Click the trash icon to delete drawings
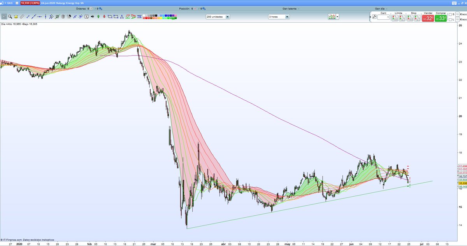Viewport: 467px width, 246px height. [x=62, y=17]
